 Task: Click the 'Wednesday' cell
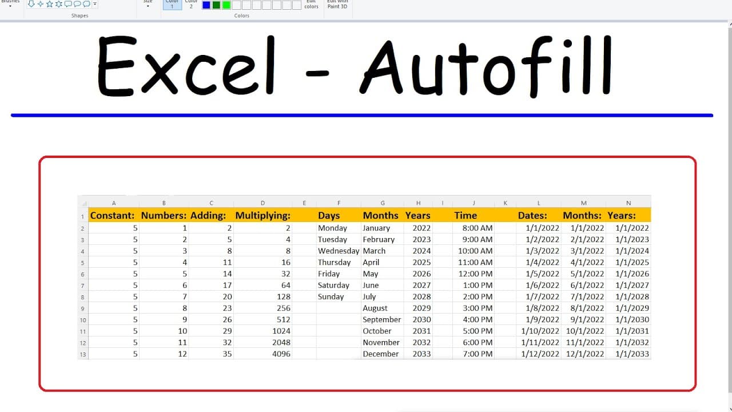pos(339,251)
